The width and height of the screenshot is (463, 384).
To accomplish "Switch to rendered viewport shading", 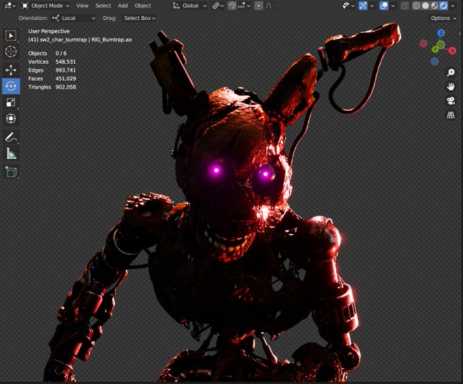I will [443, 5].
